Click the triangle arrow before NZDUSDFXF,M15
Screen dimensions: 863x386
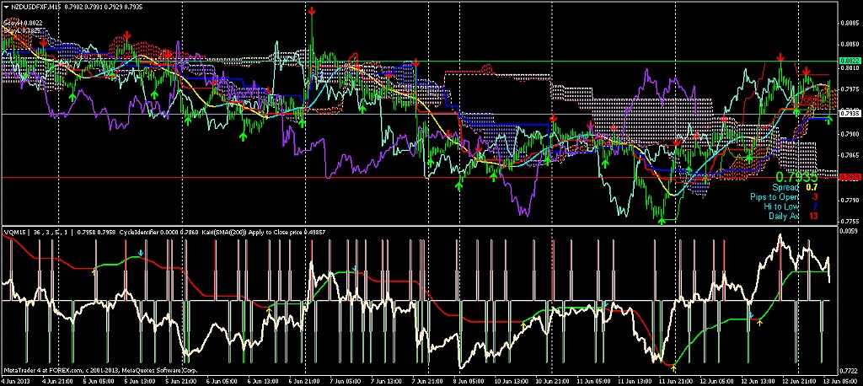(x=6, y=7)
